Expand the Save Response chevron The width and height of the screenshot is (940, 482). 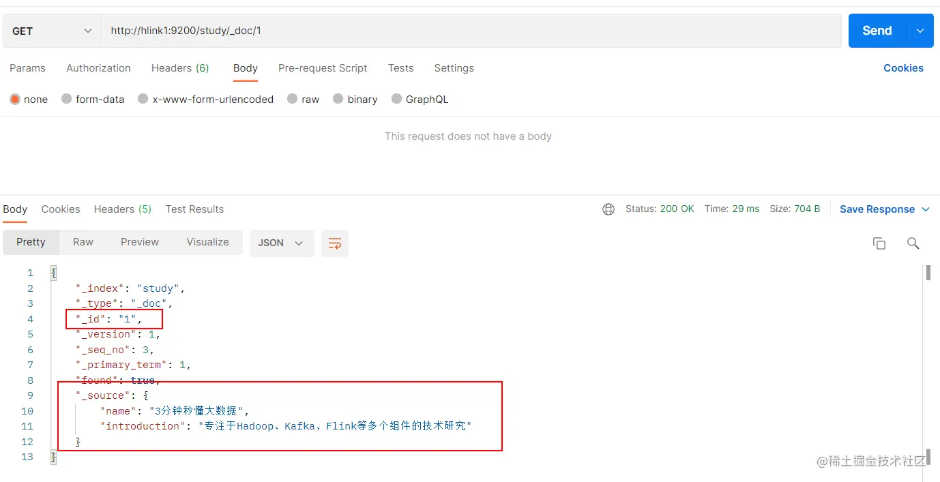click(926, 209)
